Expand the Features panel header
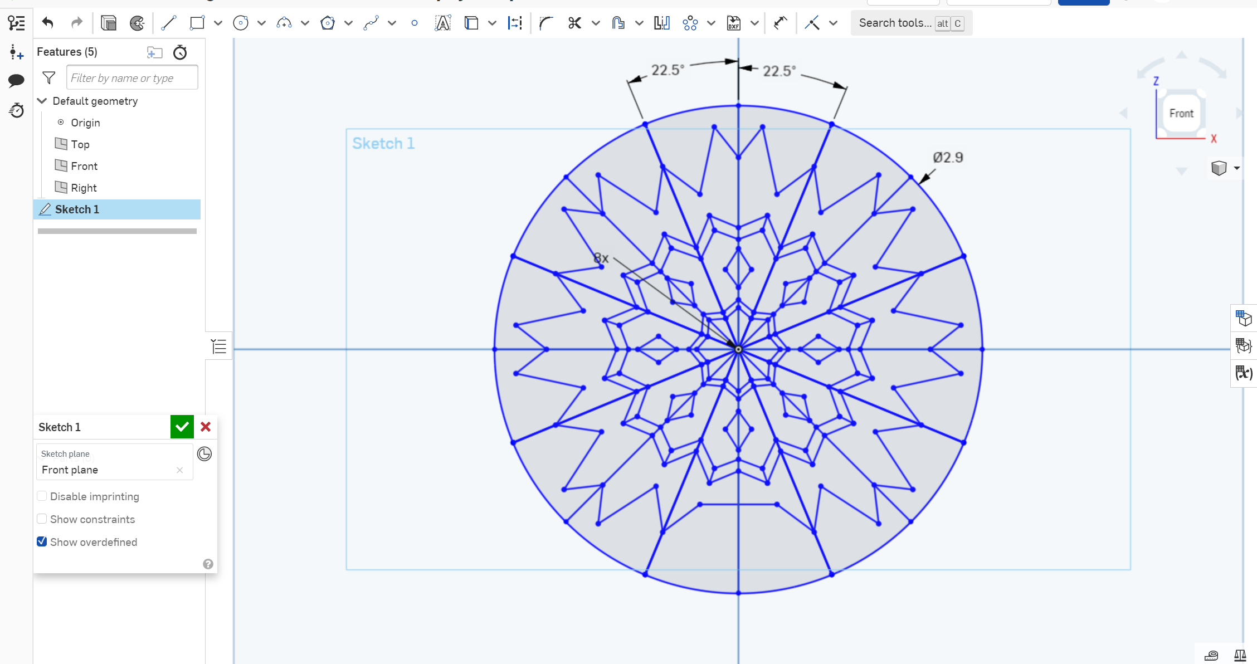 click(66, 51)
